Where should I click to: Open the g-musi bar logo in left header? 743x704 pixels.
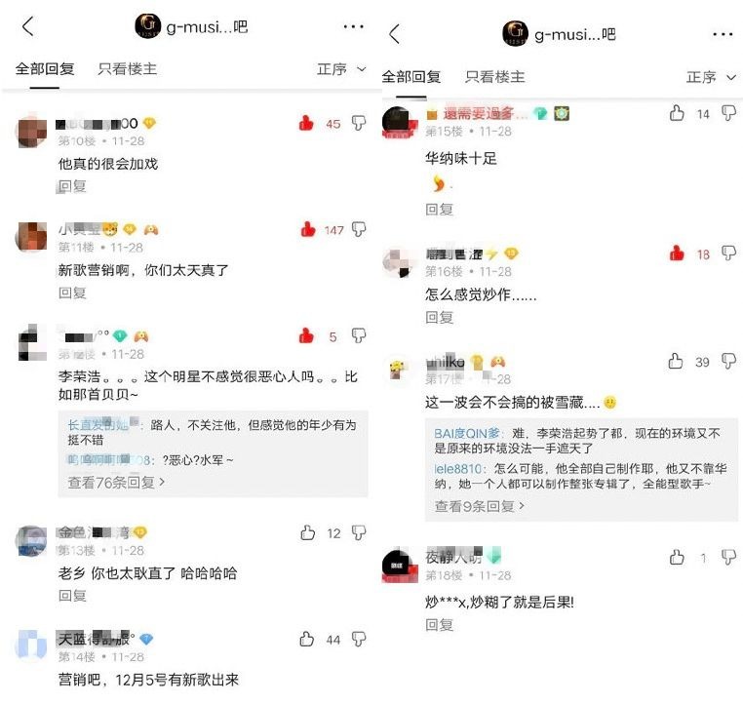[148, 26]
